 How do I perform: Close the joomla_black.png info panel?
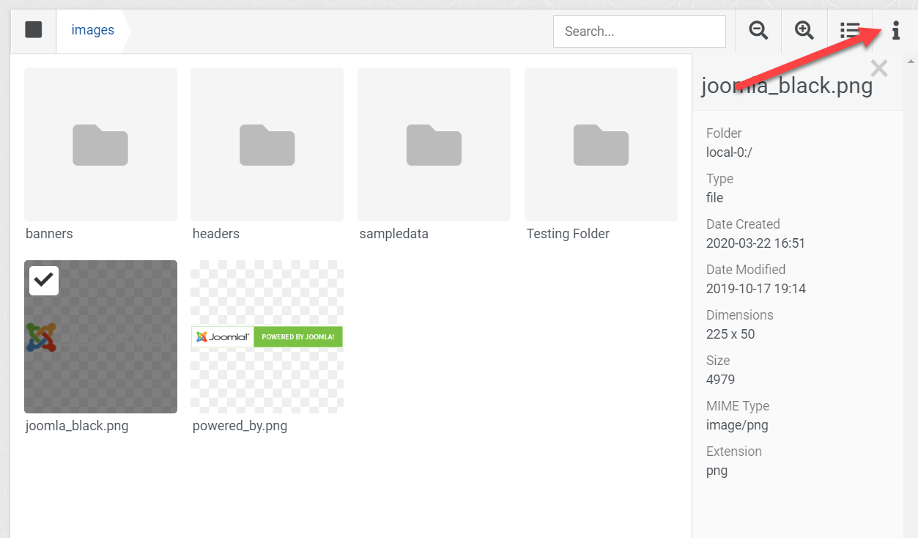tap(879, 69)
